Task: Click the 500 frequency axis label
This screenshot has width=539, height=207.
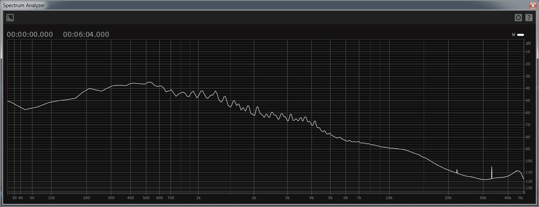Action: pos(146,198)
